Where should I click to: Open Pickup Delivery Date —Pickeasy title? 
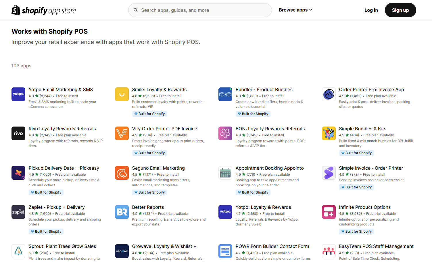click(64, 168)
